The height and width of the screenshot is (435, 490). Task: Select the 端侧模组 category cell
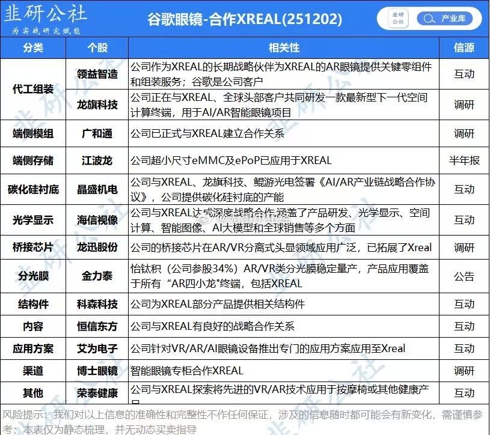click(x=33, y=133)
